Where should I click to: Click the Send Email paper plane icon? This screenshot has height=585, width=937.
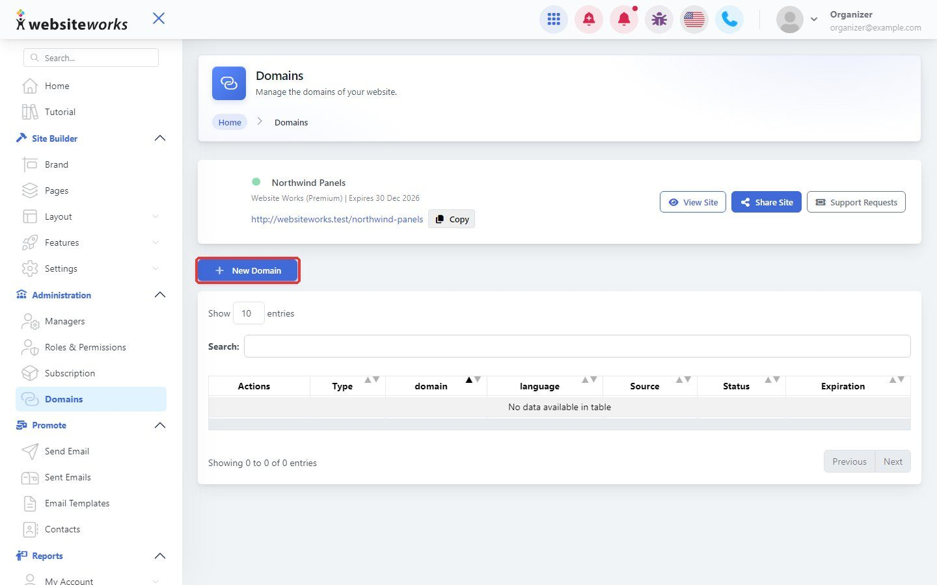[x=30, y=451]
